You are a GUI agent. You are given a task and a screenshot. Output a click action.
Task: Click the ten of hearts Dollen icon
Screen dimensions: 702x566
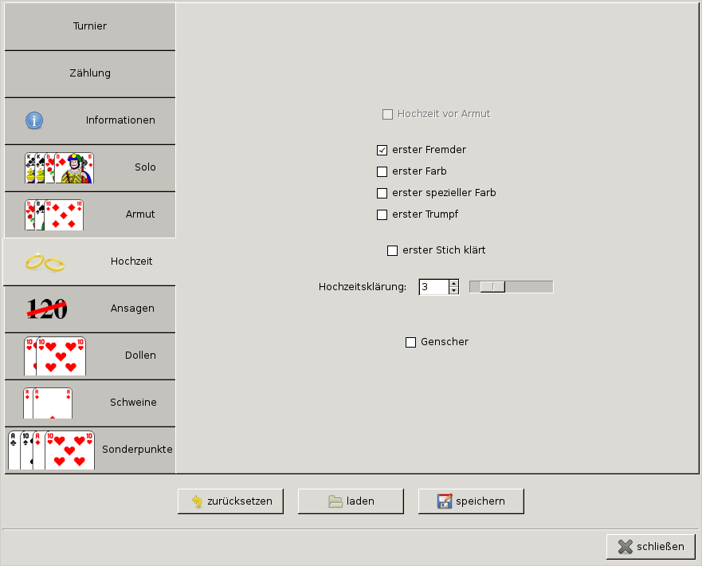click(54, 356)
